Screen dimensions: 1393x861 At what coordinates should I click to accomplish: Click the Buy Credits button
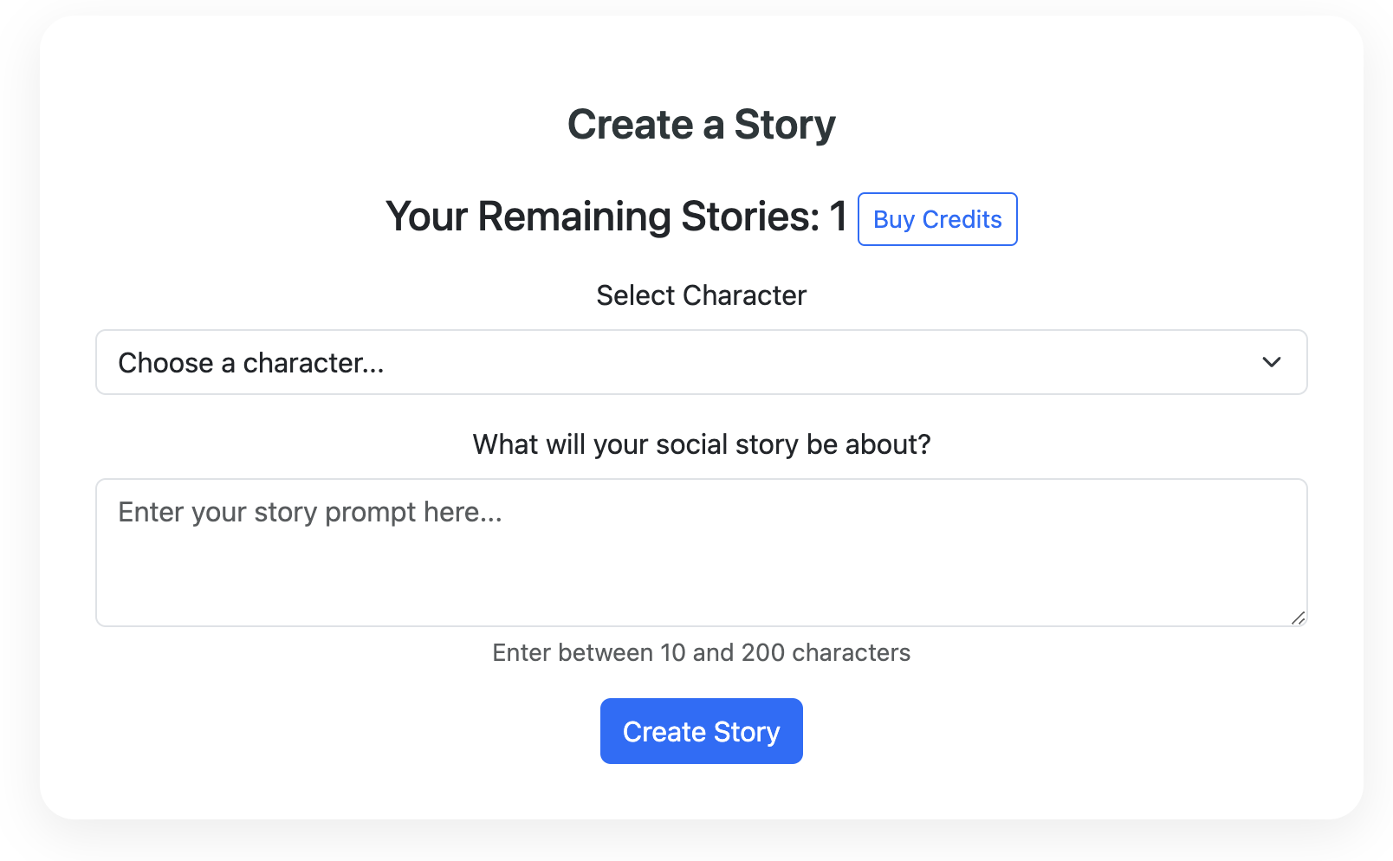point(937,219)
